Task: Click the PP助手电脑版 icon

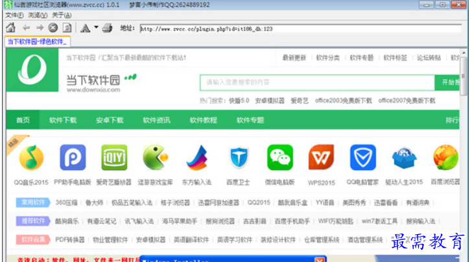Action: pyautogui.click(x=73, y=158)
